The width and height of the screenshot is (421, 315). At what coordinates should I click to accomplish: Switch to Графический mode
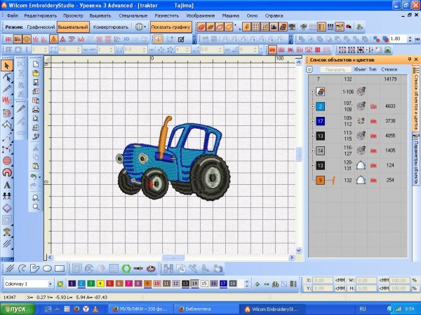click(41, 27)
